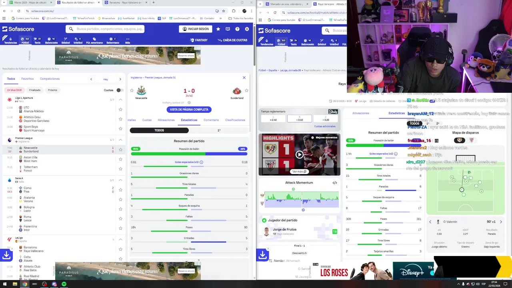The height and width of the screenshot is (288, 512).
Task: Open Cuotas adicionales link in right window
Action: pos(325,126)
